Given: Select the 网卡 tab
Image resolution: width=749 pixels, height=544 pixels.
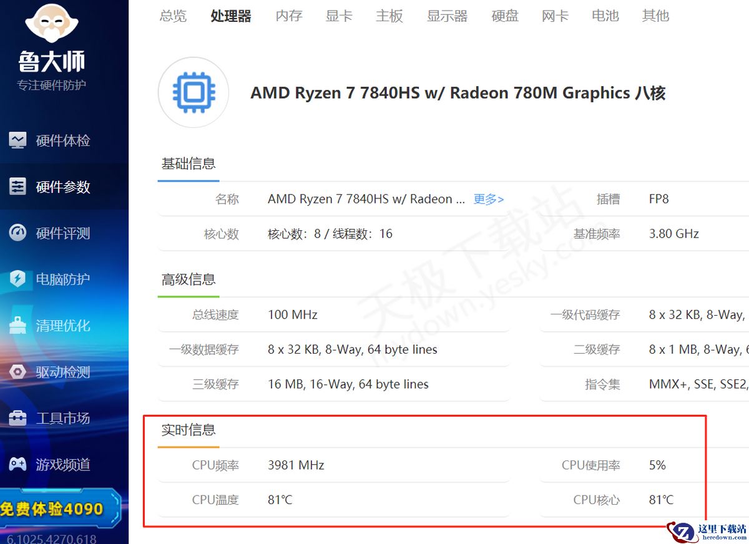Looking at the screenshot, I should click(555, 16).
